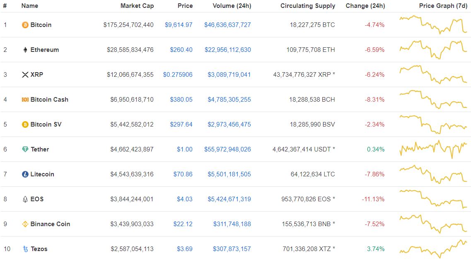Sort by Change (24h) column header

point(365,6)
